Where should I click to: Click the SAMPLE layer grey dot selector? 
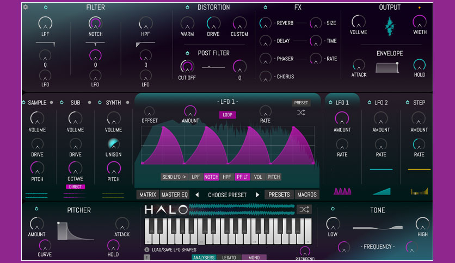(x=51, y=102)
